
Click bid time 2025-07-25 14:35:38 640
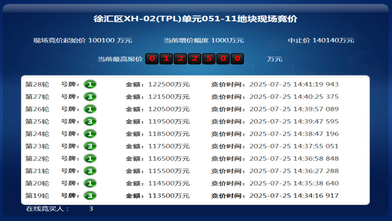click(x=294, y=183)
